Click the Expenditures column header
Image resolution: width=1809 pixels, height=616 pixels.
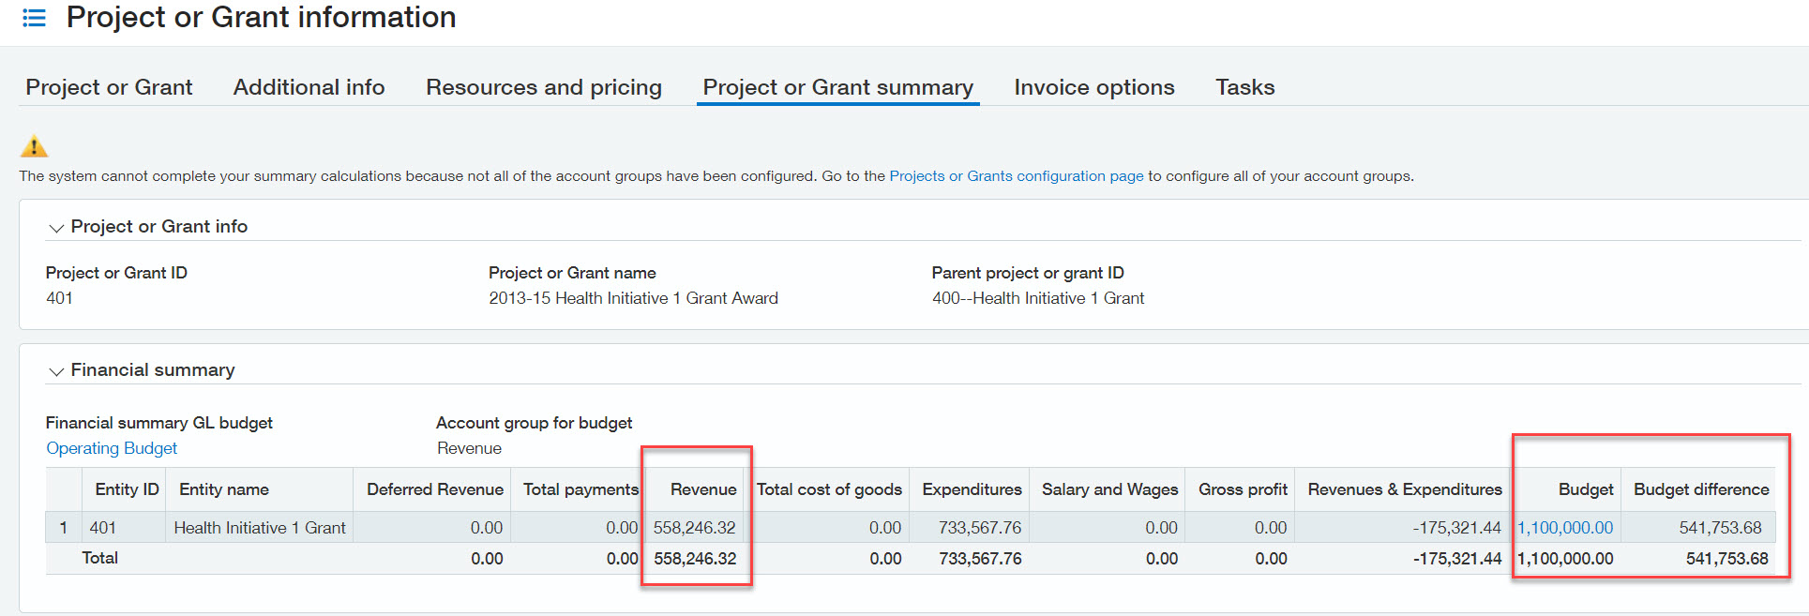pyautogui.click(x=971, y=489)
